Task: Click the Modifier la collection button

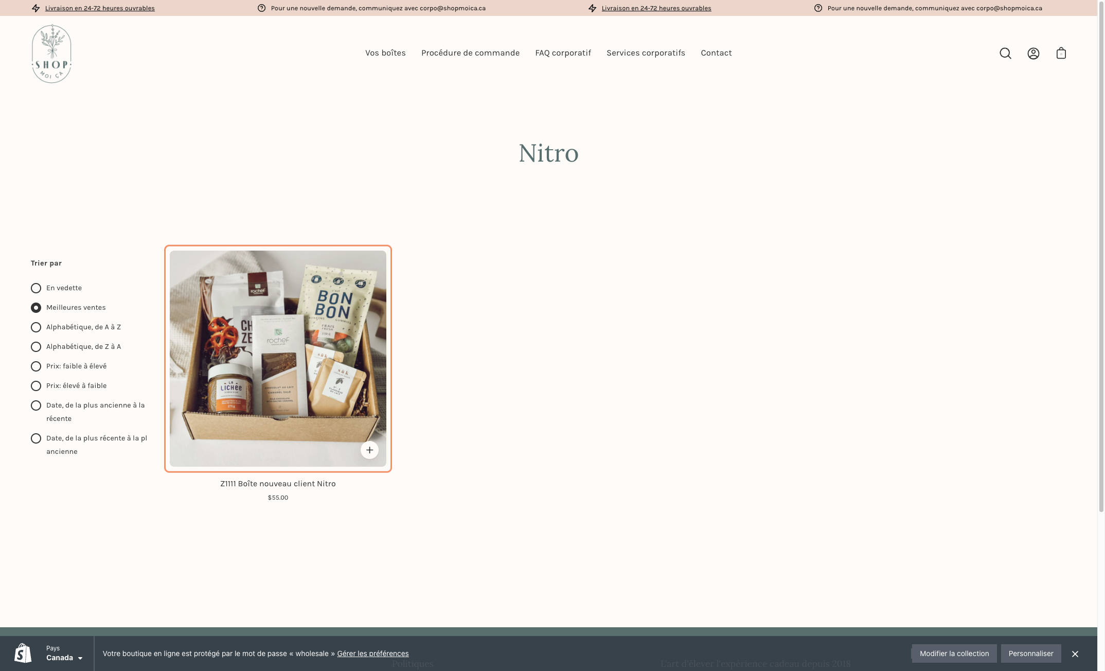Action: (x=954, y=654)
